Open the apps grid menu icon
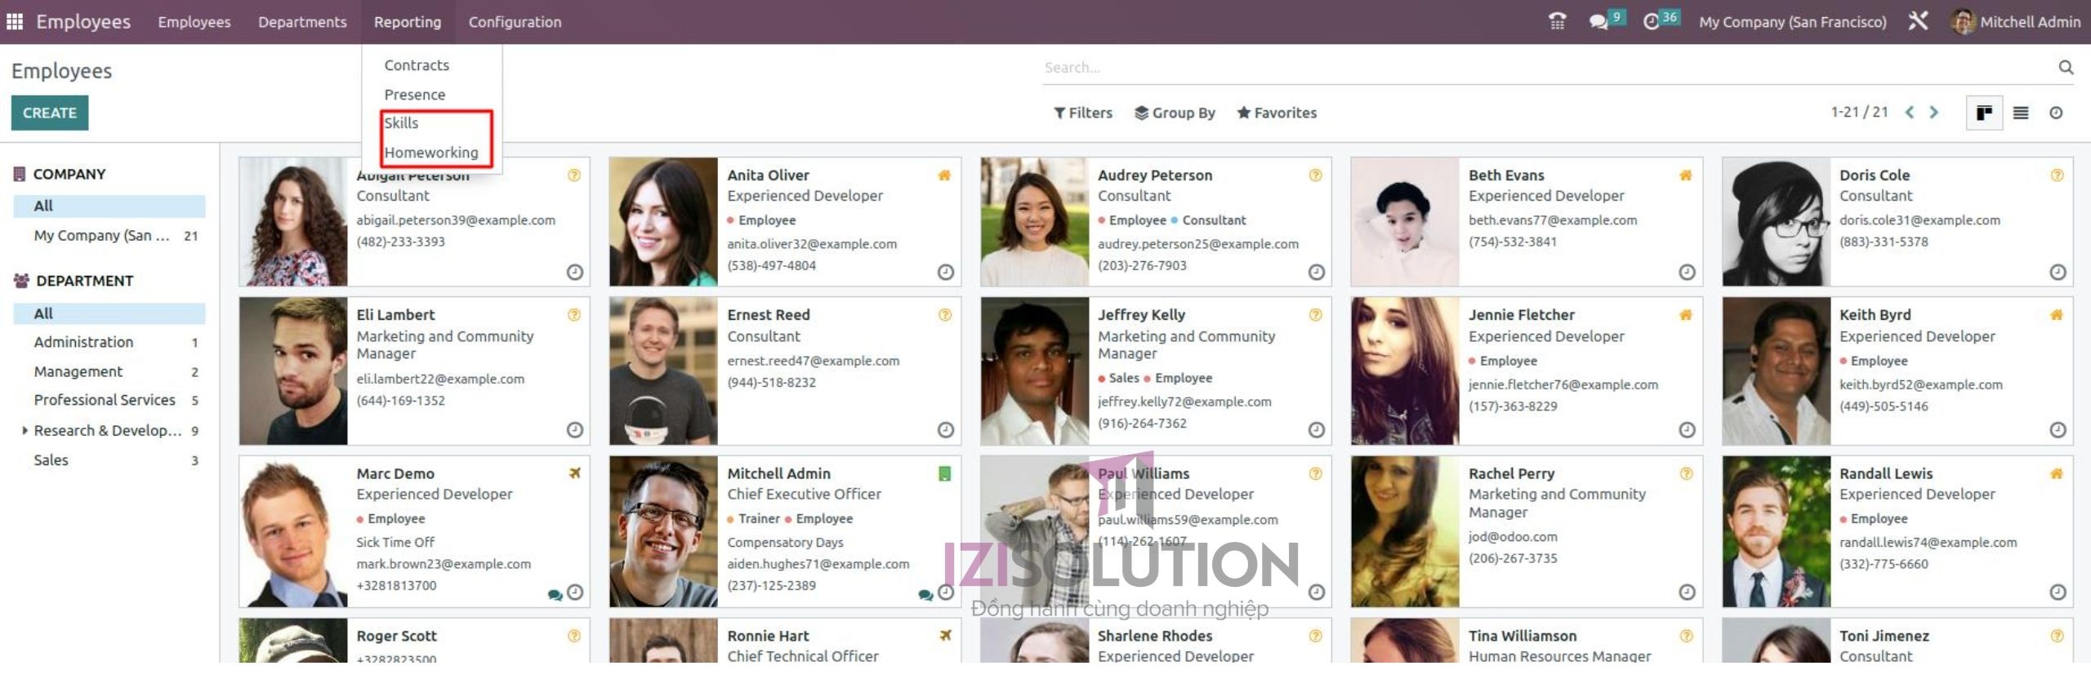 (15, 21)
